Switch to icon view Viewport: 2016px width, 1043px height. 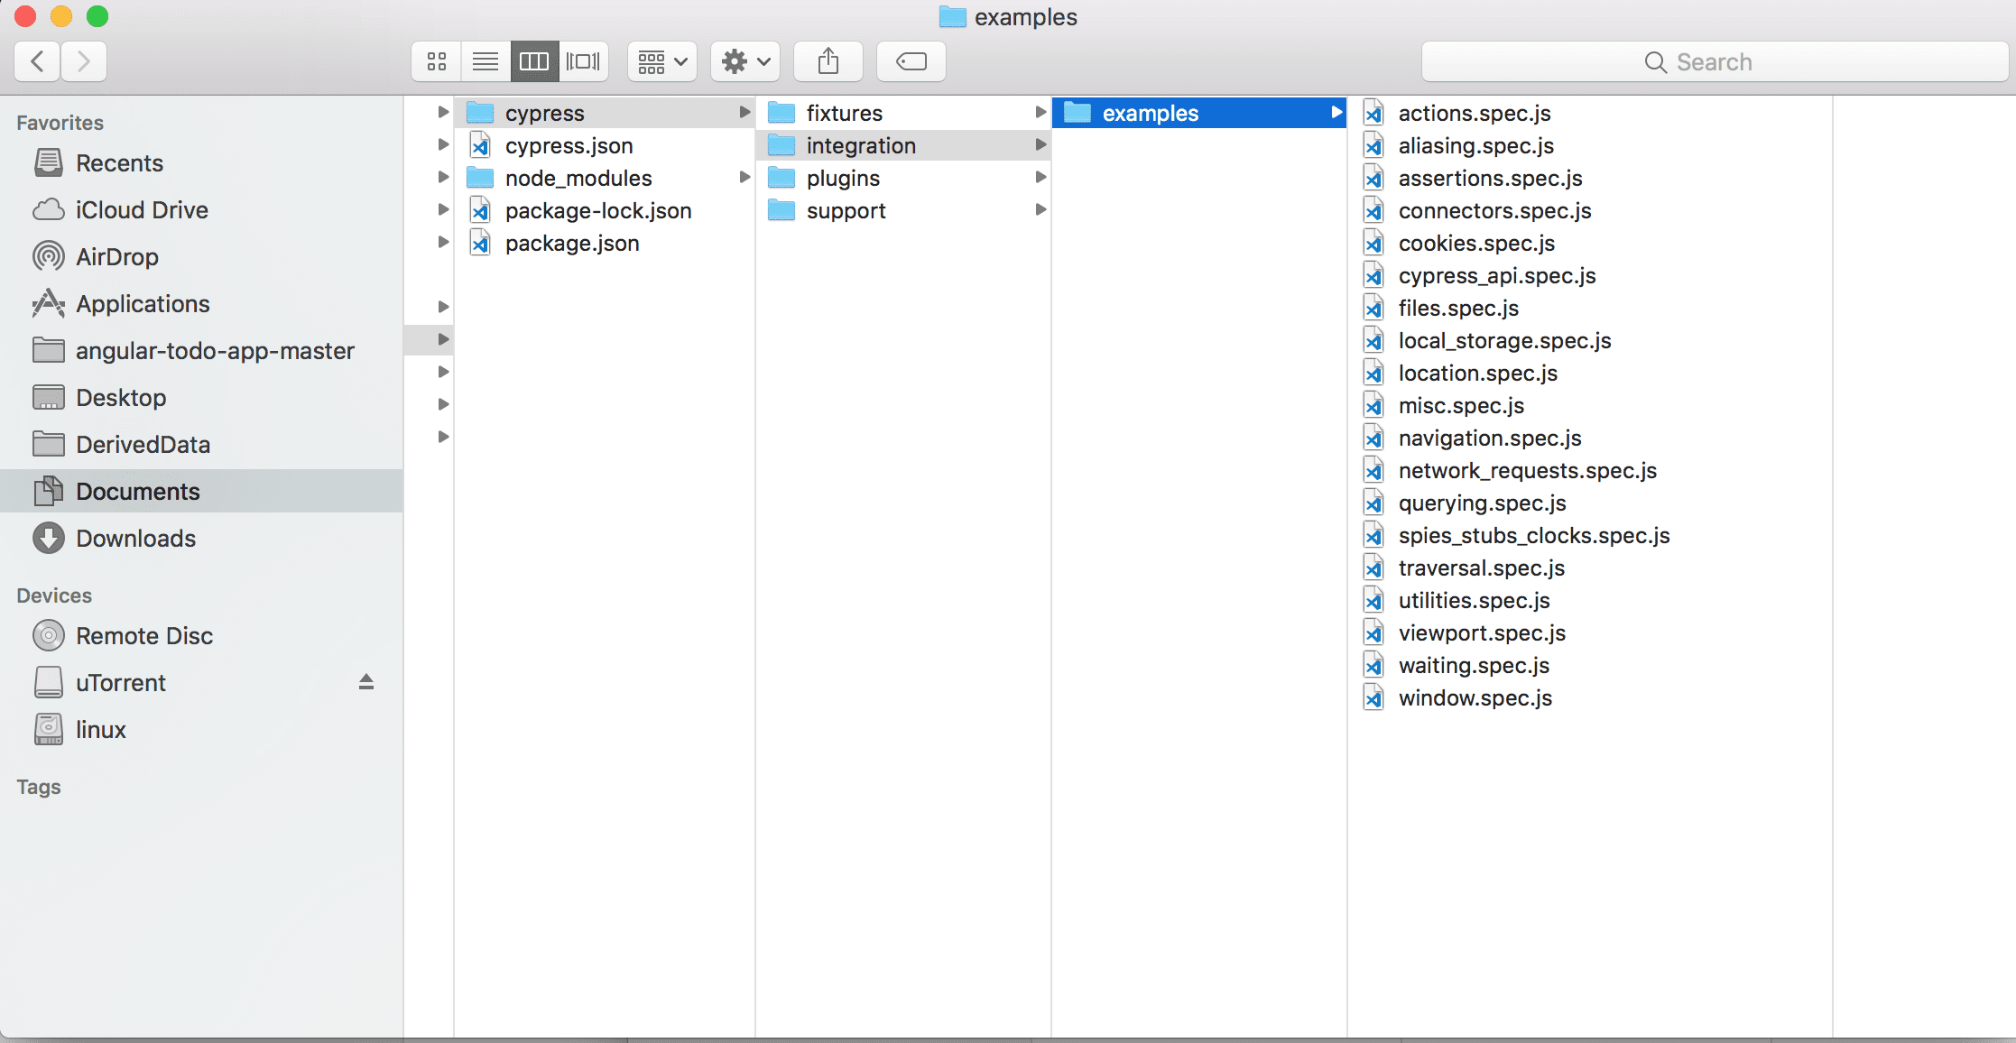click(436, 61)
